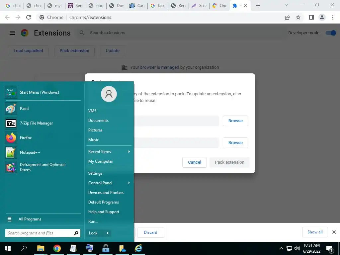This screenshot has height=255, width=340.
Task: Switch to the Sim tab
Action: point(75,6)
